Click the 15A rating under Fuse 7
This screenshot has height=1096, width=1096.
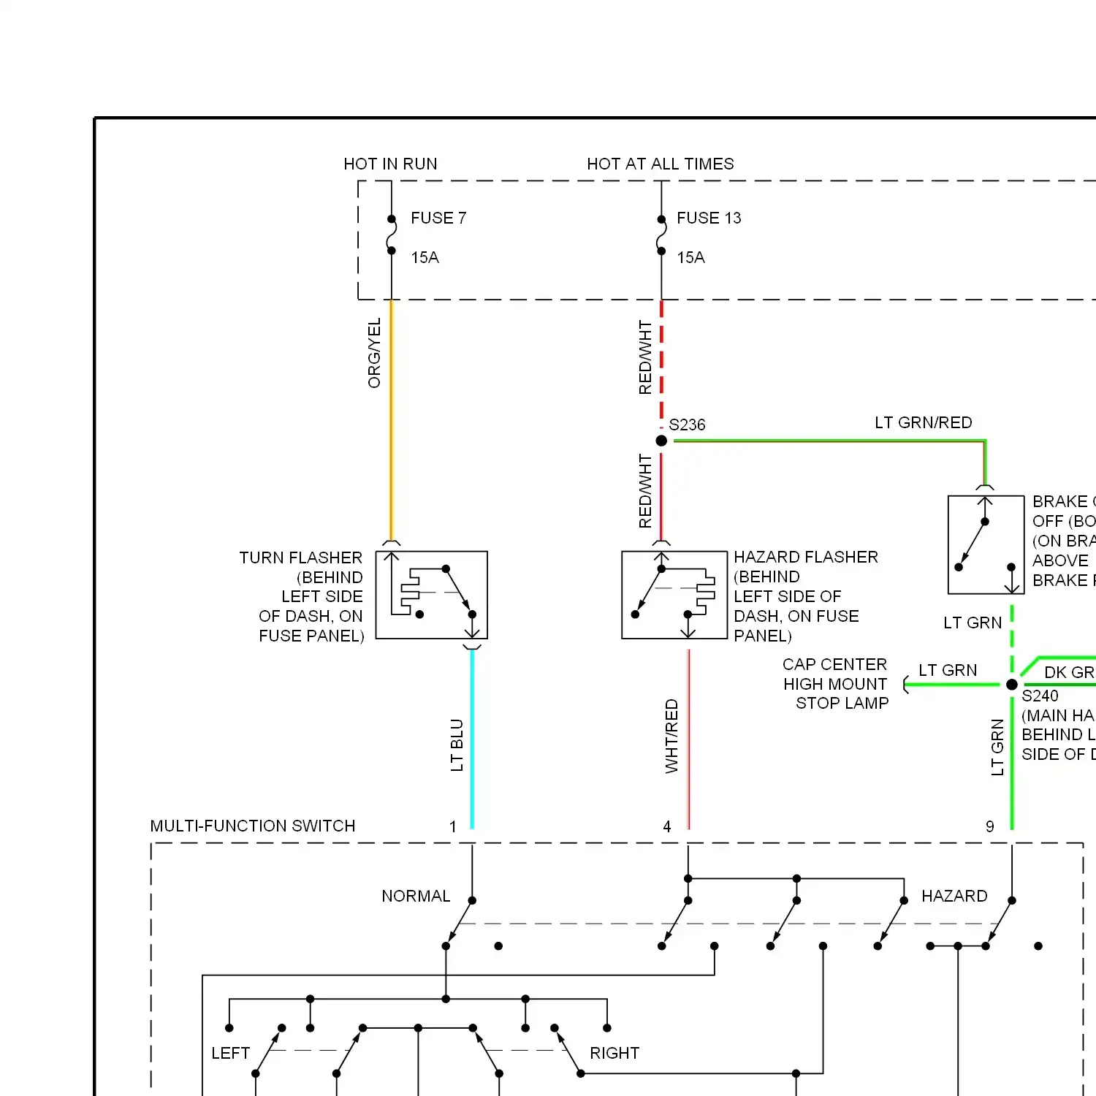[425, 257]
